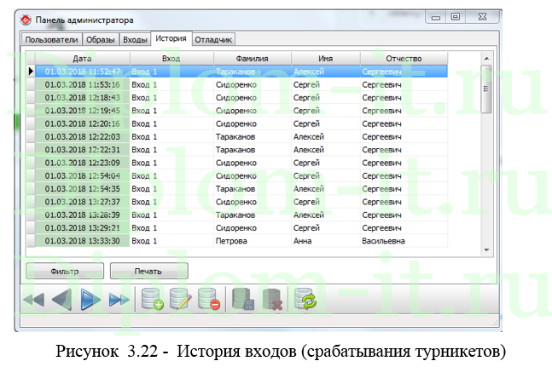Save changes database icon with floppy
The height and width of the screenshot is (384, 552).
(242, 299)
